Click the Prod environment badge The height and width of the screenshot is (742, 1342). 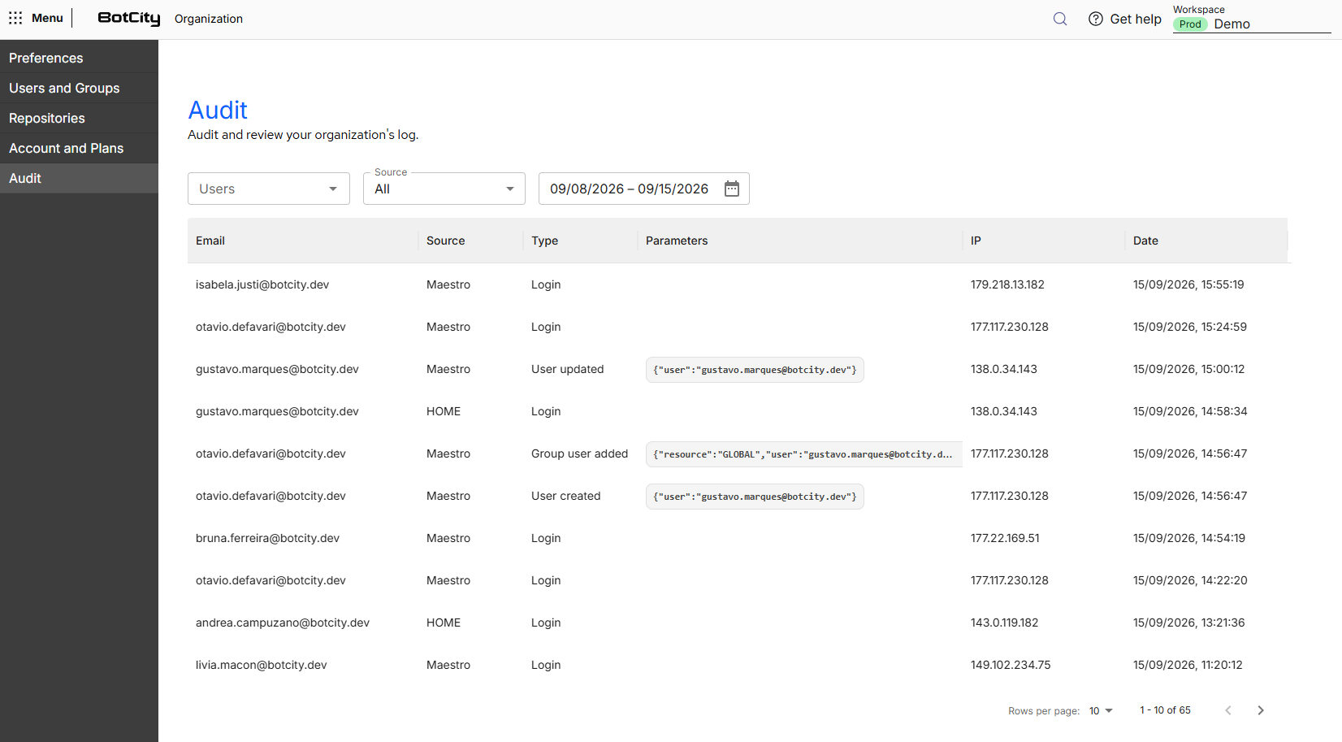click(x=1190, y=24)
